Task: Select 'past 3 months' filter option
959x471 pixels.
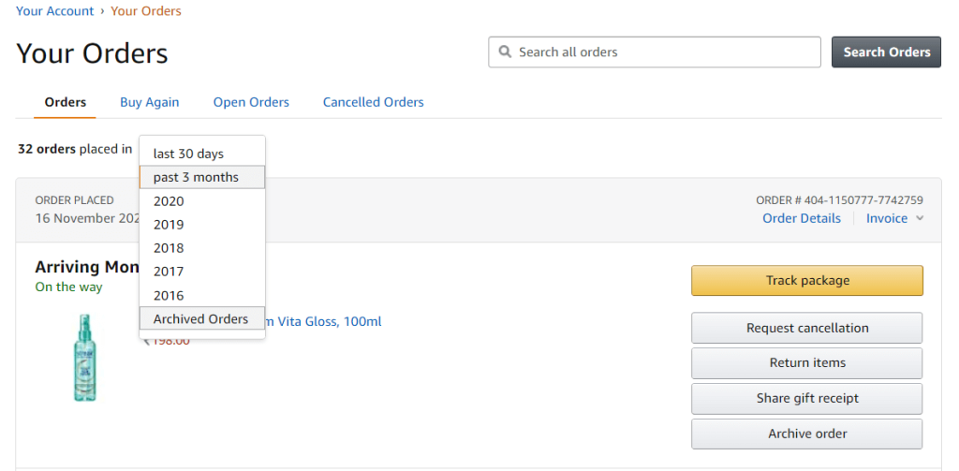Action: [x=197, y=177]
